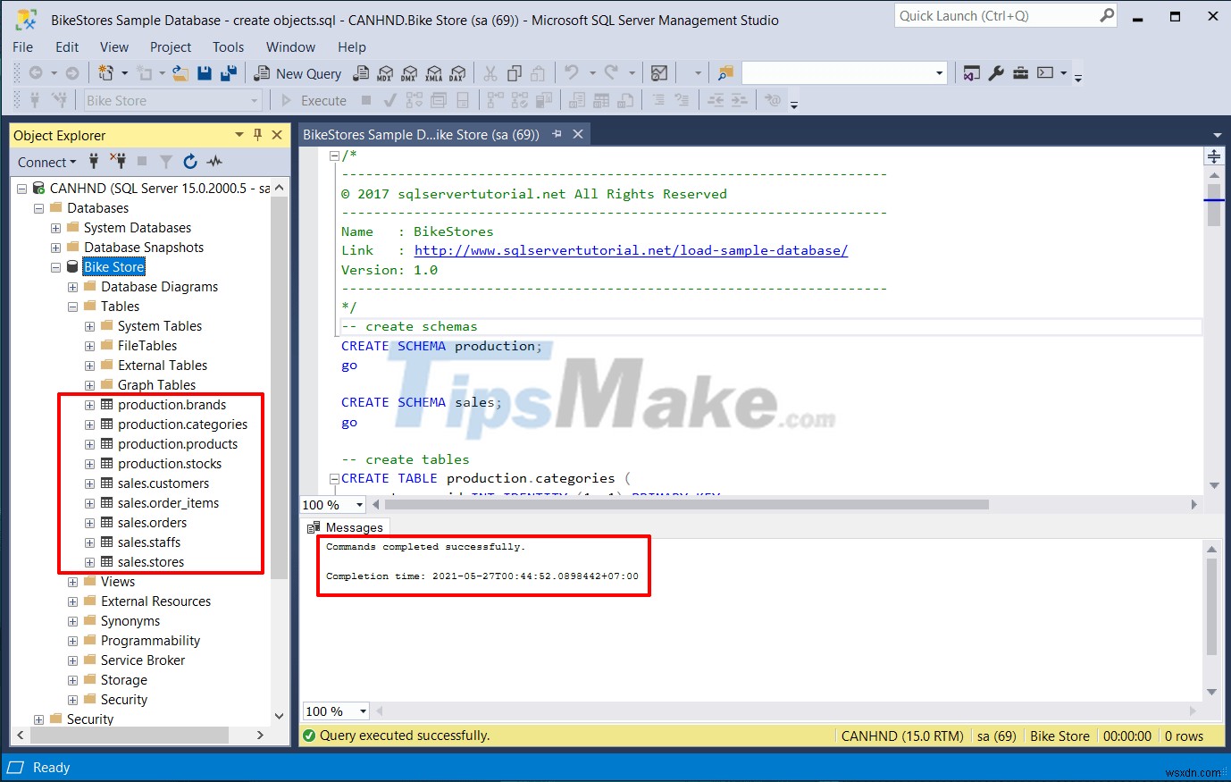Open the database dropdown showing Bike Store
The image size is (1231, 782).
(x=253, y=100)
